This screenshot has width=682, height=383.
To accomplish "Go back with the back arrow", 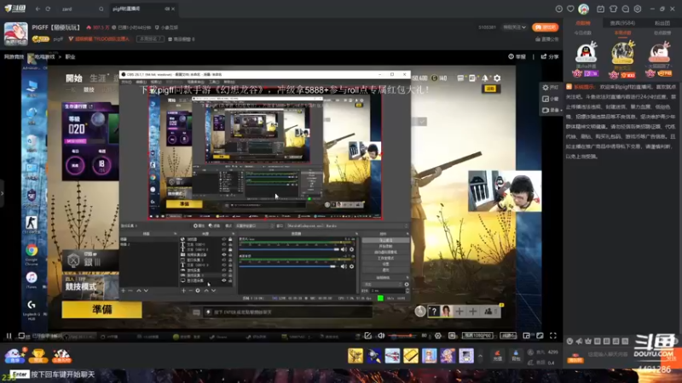I will pyautogui.click(x=38, y=9).
